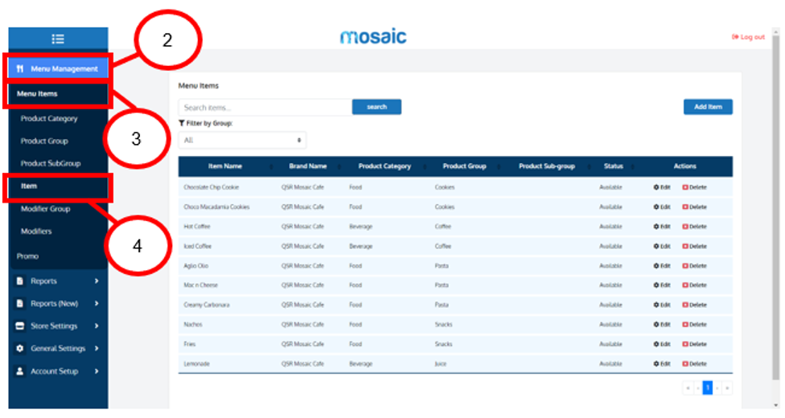Screen dimensions: 785x418
Task: Click the Account Setup user icon
Action: (20, 371)
